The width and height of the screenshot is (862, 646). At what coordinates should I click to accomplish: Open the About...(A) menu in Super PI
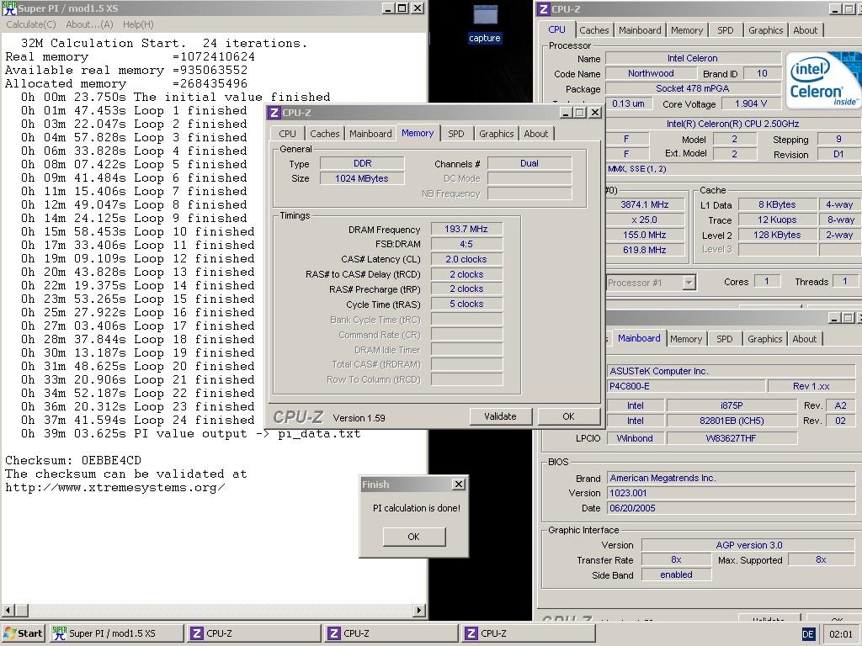pos(89,24)
